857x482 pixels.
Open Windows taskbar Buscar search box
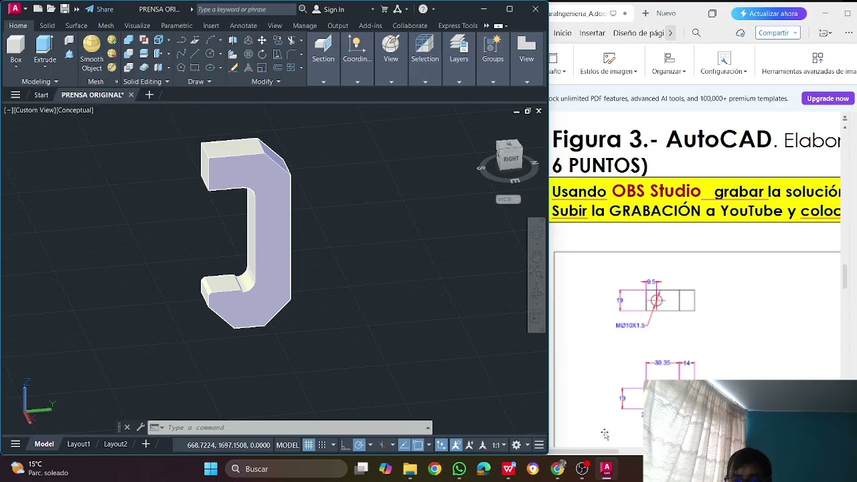(x=286, y=469)
